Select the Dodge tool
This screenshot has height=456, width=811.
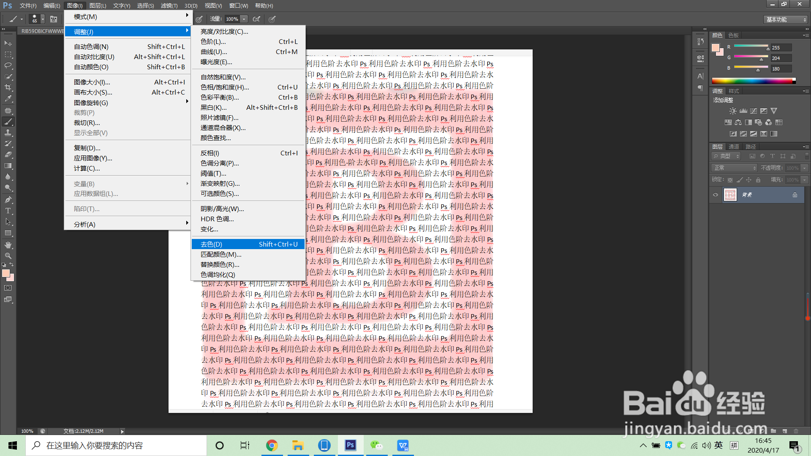click(8, 188)
